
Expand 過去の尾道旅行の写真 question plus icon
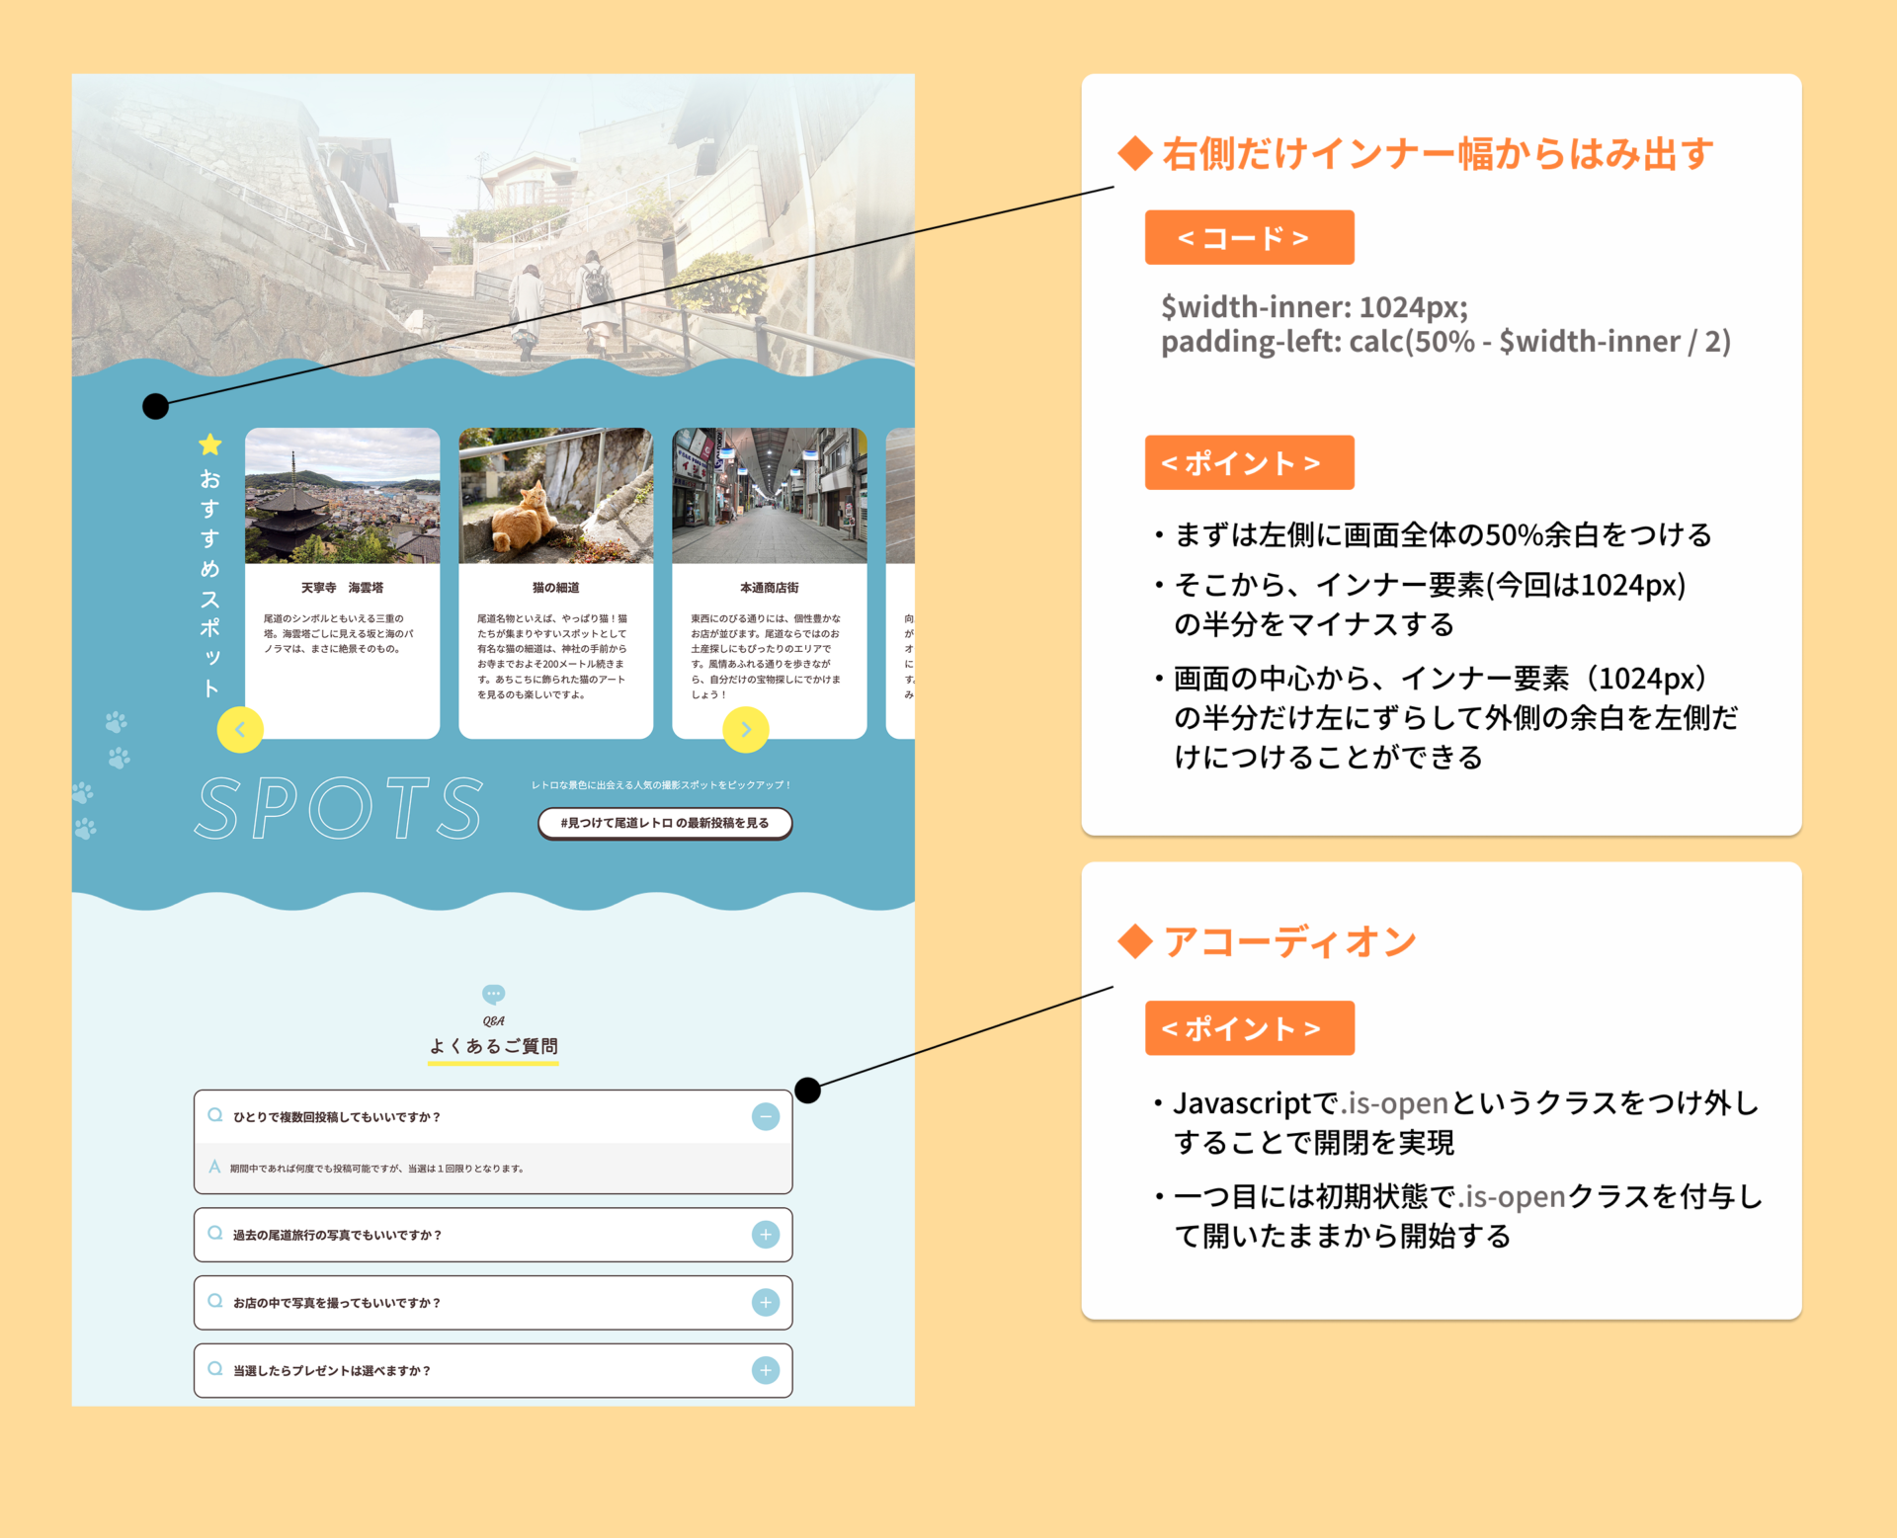(x=766, y=1235)
